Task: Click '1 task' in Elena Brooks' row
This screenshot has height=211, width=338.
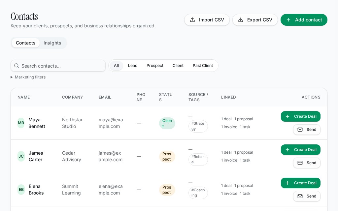Action: pyautogui.click(x=245, y=194)
